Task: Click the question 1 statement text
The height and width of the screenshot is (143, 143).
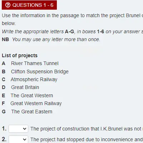Action: click(87, 129)
